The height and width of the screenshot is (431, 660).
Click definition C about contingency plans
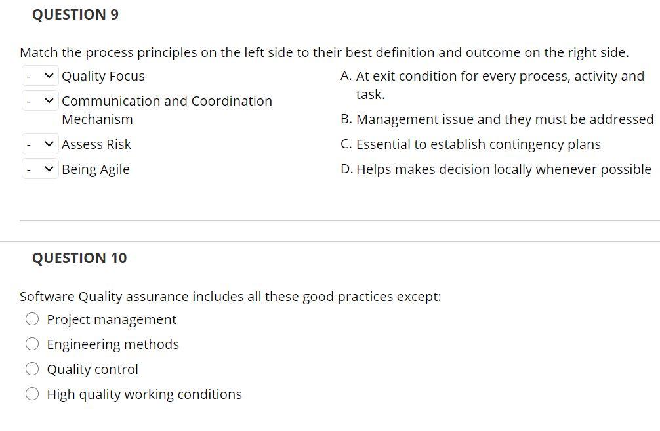pos(470,144)
